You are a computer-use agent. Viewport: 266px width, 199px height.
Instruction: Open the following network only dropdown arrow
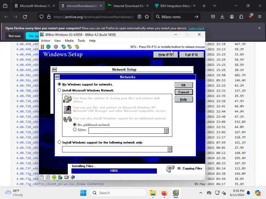[170, 149]
